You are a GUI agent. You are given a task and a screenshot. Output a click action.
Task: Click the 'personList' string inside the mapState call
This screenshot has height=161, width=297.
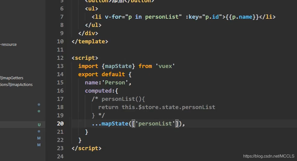tap(155, 124)
